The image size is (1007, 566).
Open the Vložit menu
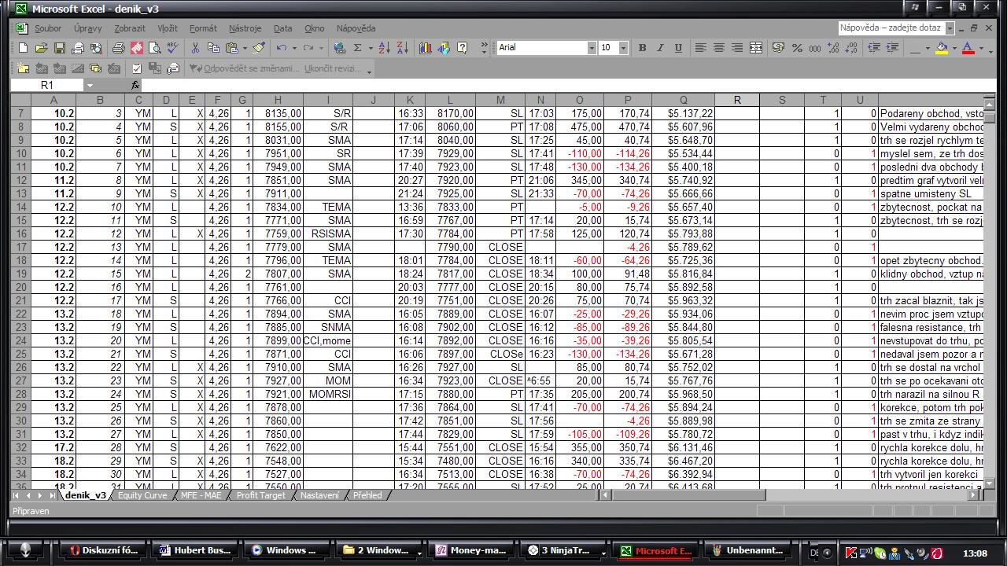168,28
